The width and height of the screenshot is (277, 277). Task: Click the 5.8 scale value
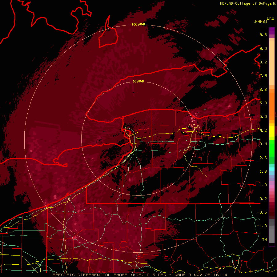[263, 103]
